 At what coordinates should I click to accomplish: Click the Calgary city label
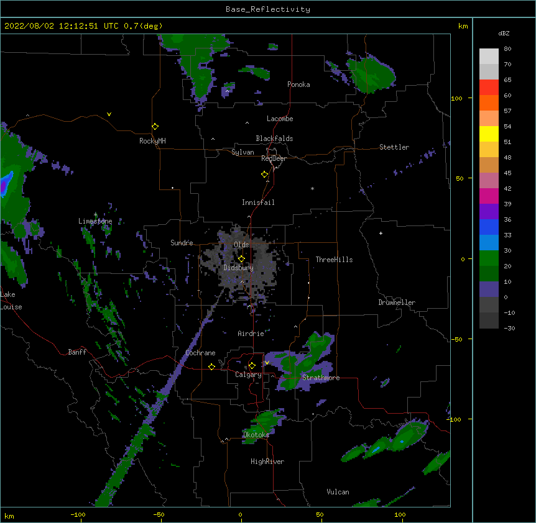248,375
